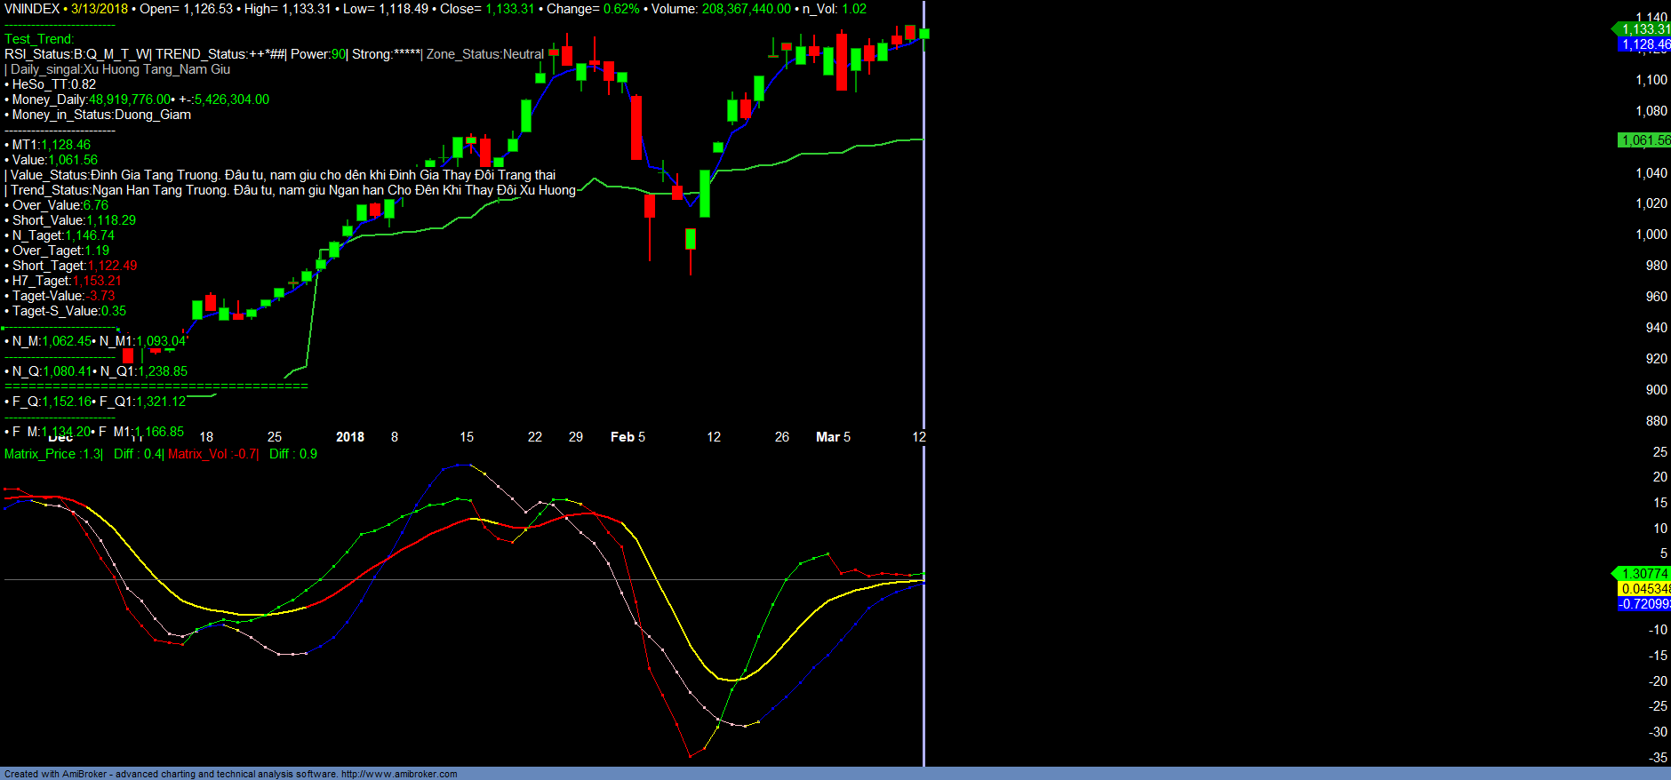The image size is (1671, 780).
Task: Select the blue 1,128.46 price axis label
Action: click(x=1644, y=44)
